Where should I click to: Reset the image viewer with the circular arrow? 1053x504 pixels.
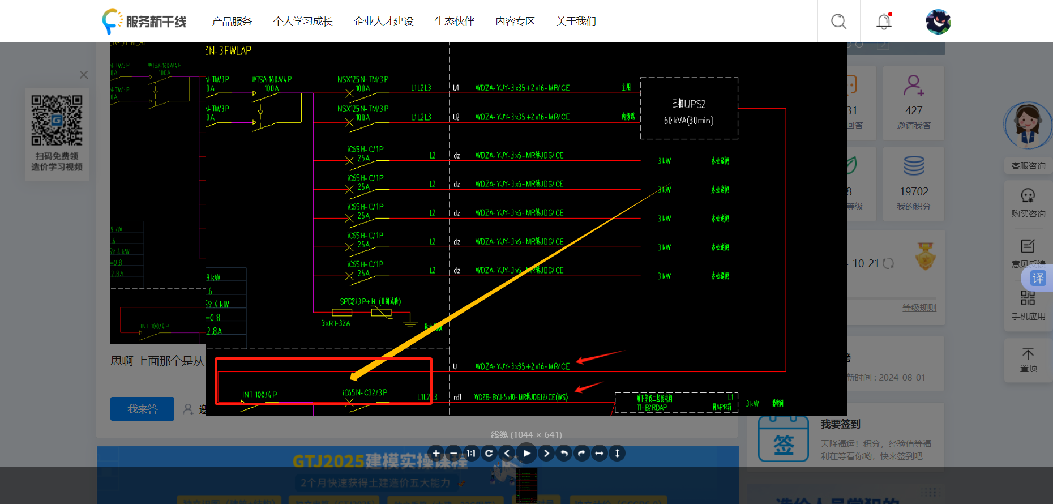(489, 453)
